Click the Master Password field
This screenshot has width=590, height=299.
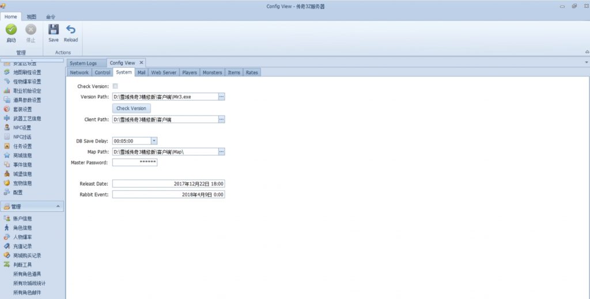point(134,162)
